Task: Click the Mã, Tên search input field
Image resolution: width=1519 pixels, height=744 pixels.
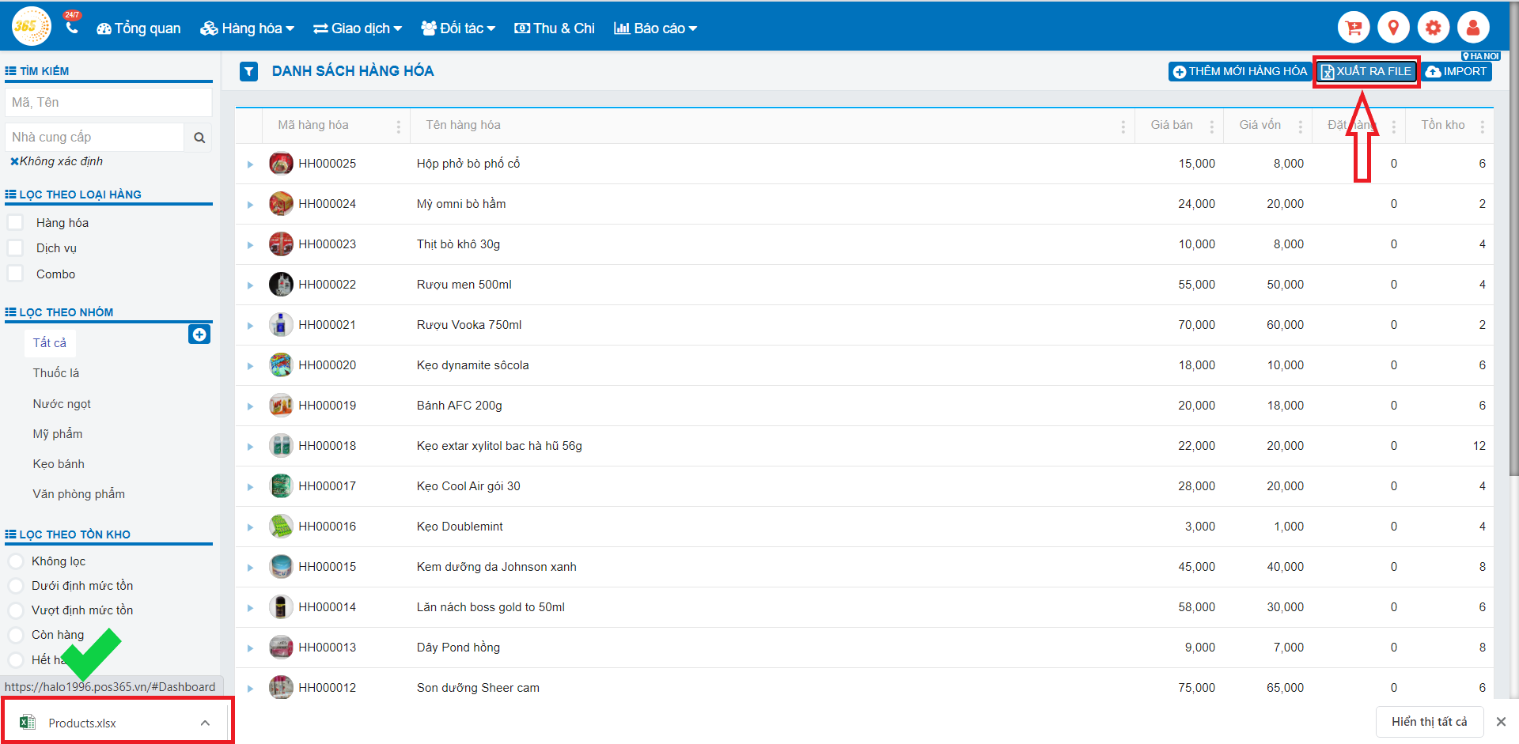Action: tap(108, 102)
